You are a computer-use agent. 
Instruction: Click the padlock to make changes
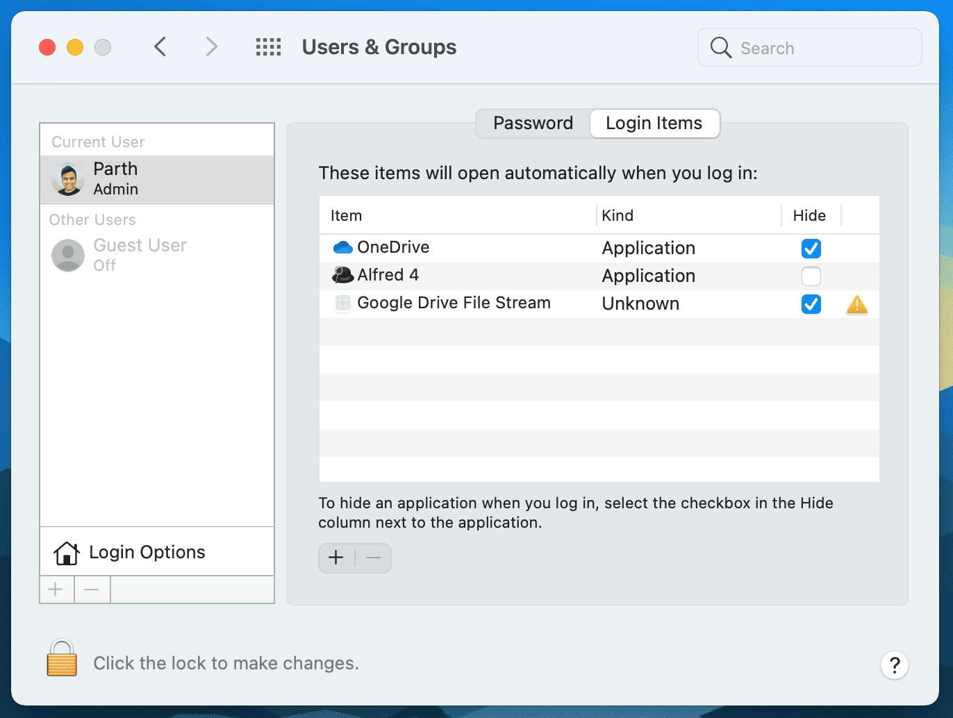click(x=62, y=658)
